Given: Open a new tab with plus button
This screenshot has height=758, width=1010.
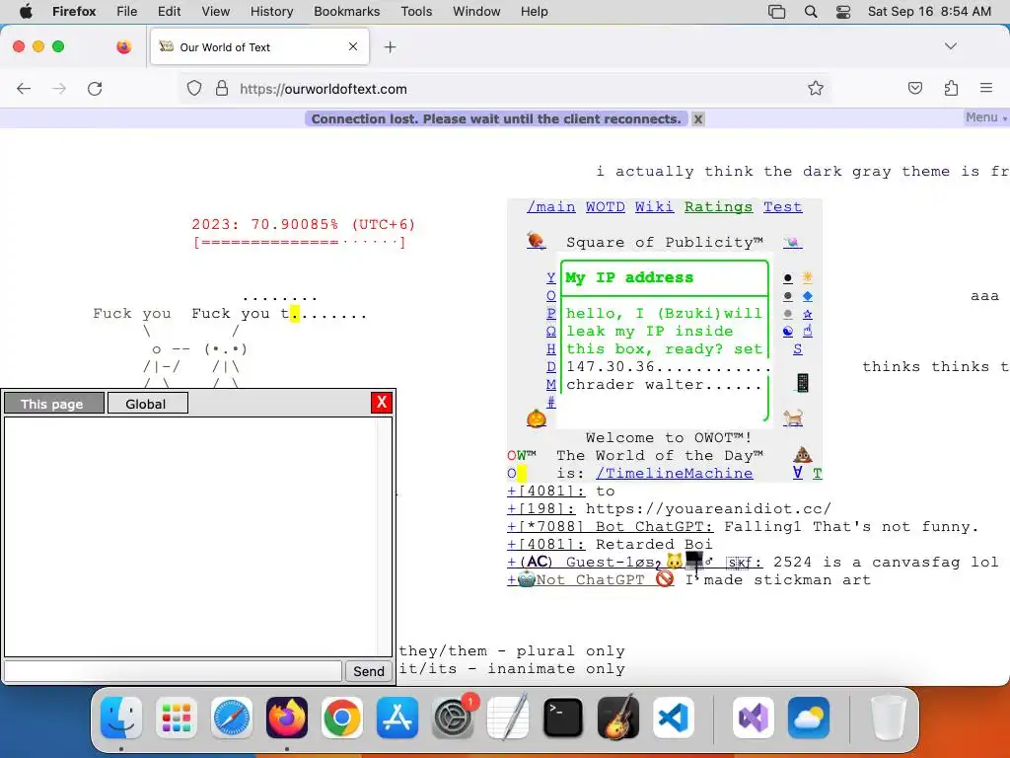Looking at the screenshot, I should [390, 47].
